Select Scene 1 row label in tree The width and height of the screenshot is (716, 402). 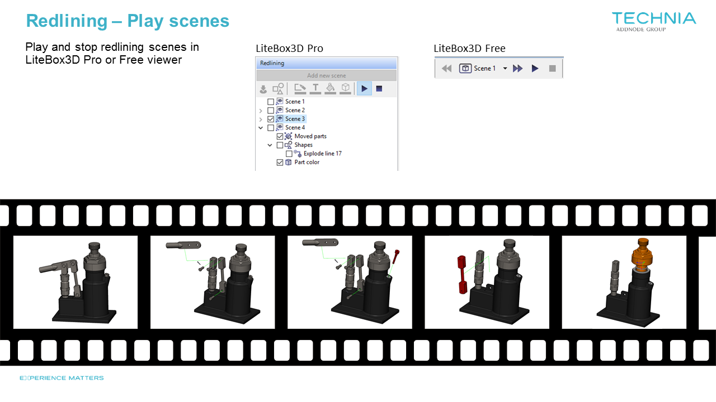click(295, 102)
